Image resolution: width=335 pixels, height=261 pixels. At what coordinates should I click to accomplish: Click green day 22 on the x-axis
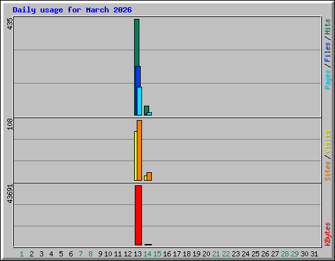pos(226,254)
